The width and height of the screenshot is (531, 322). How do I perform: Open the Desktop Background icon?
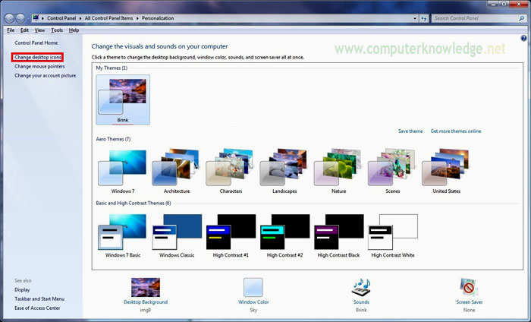pyautogui.click(x=146, y=287)
